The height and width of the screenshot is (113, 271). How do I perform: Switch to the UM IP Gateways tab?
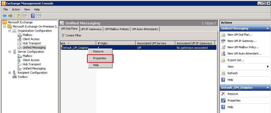click(91, 29)
